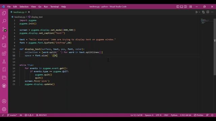Open the Manage gear settings
This screenshot has width=216, height=121.
[x=4, y=109]
